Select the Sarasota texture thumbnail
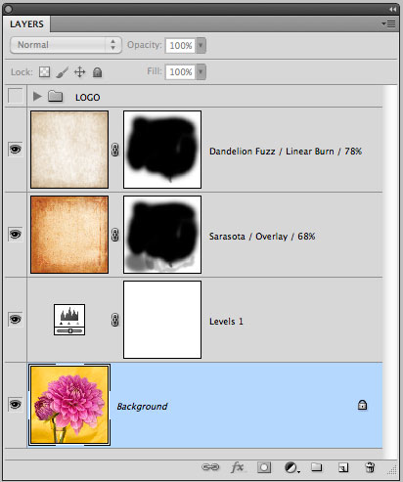 click(69, 235)
